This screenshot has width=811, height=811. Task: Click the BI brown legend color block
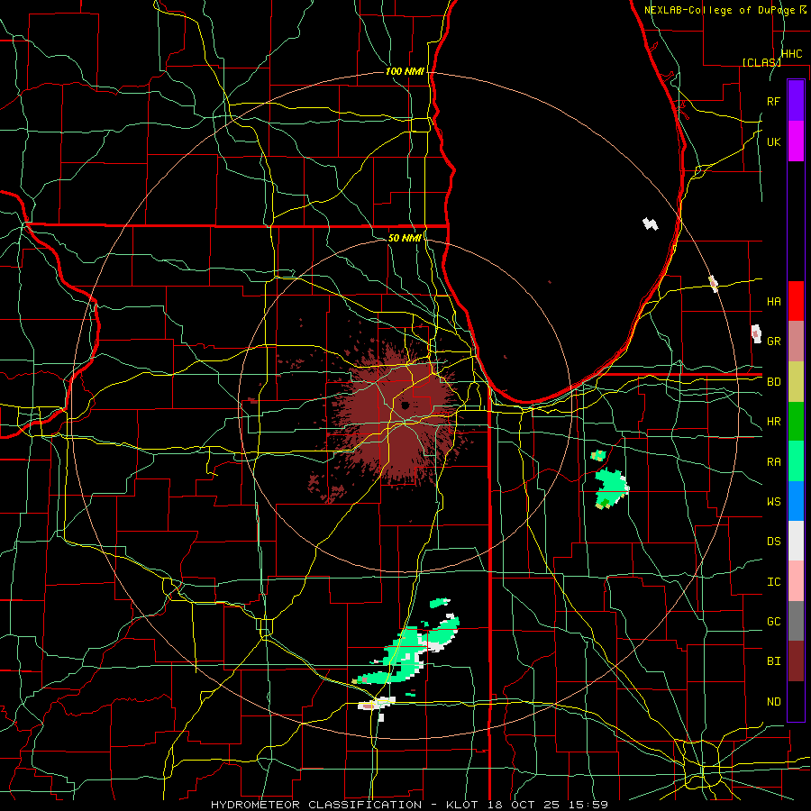coord(796,661)
